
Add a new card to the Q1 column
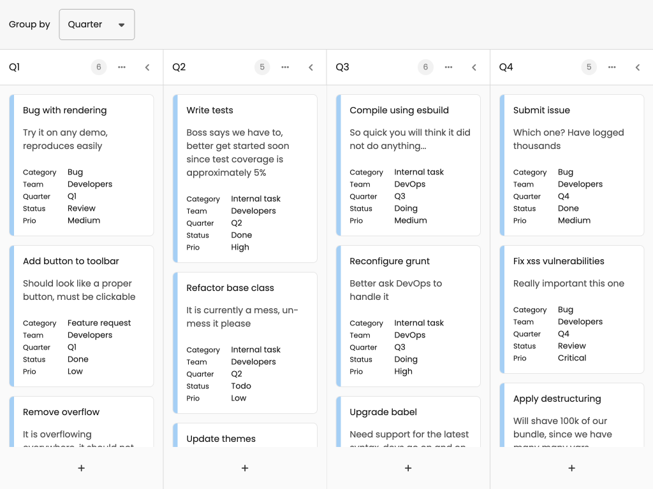81,468
